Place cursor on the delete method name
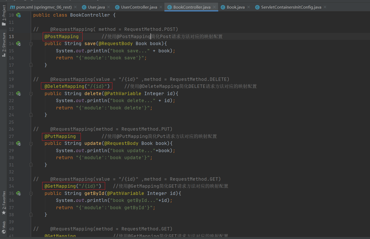 (x=93, y=94)
